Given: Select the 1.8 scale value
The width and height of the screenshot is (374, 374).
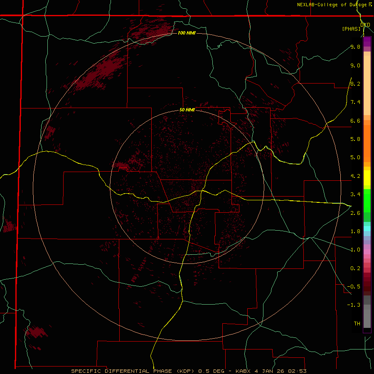Looking at the screenshot, I should 355,231.
